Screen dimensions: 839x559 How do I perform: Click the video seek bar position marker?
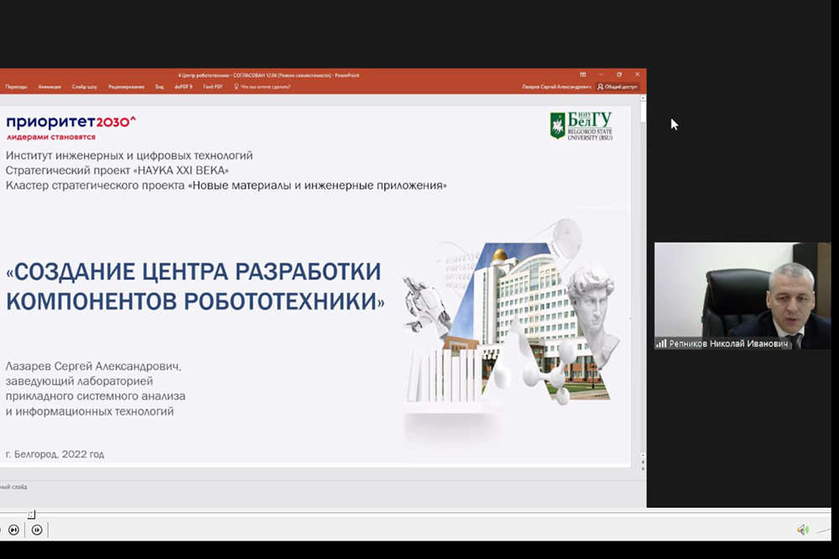31,514
